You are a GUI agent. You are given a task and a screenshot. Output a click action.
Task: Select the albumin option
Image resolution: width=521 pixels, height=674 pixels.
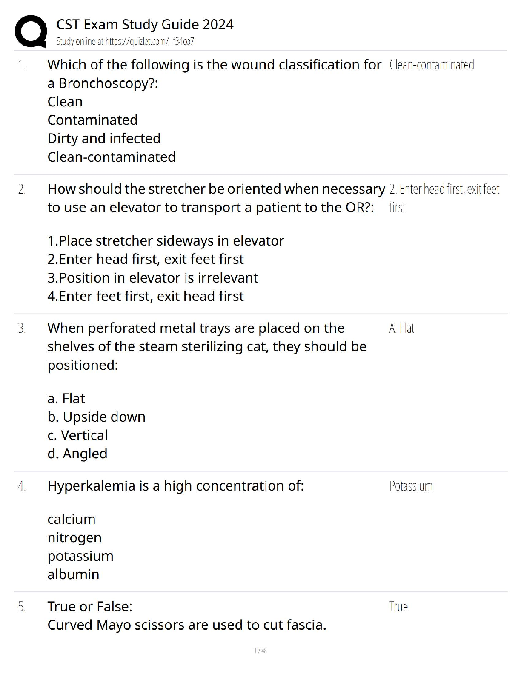pos(73,574)
